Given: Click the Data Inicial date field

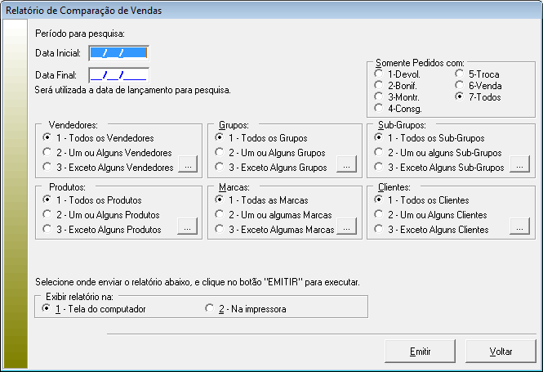Looking at the screenshot, I should [118, 53].
